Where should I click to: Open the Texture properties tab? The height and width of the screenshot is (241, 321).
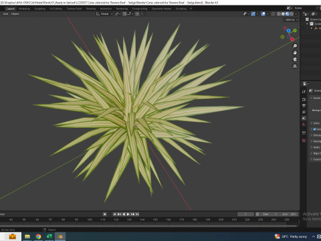click(x=304, y=141)
